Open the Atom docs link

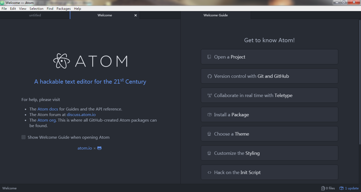[x=48, y=109]
